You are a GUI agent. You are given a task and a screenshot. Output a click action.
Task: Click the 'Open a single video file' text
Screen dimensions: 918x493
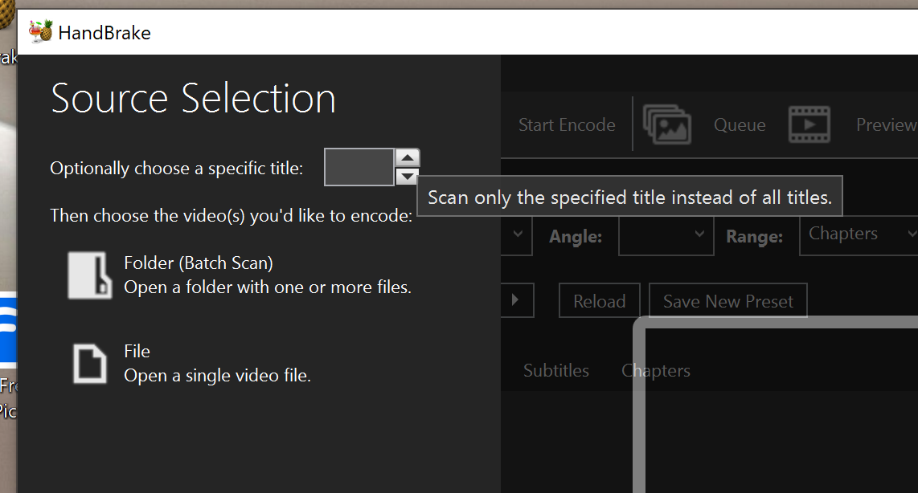coord(218,375)
